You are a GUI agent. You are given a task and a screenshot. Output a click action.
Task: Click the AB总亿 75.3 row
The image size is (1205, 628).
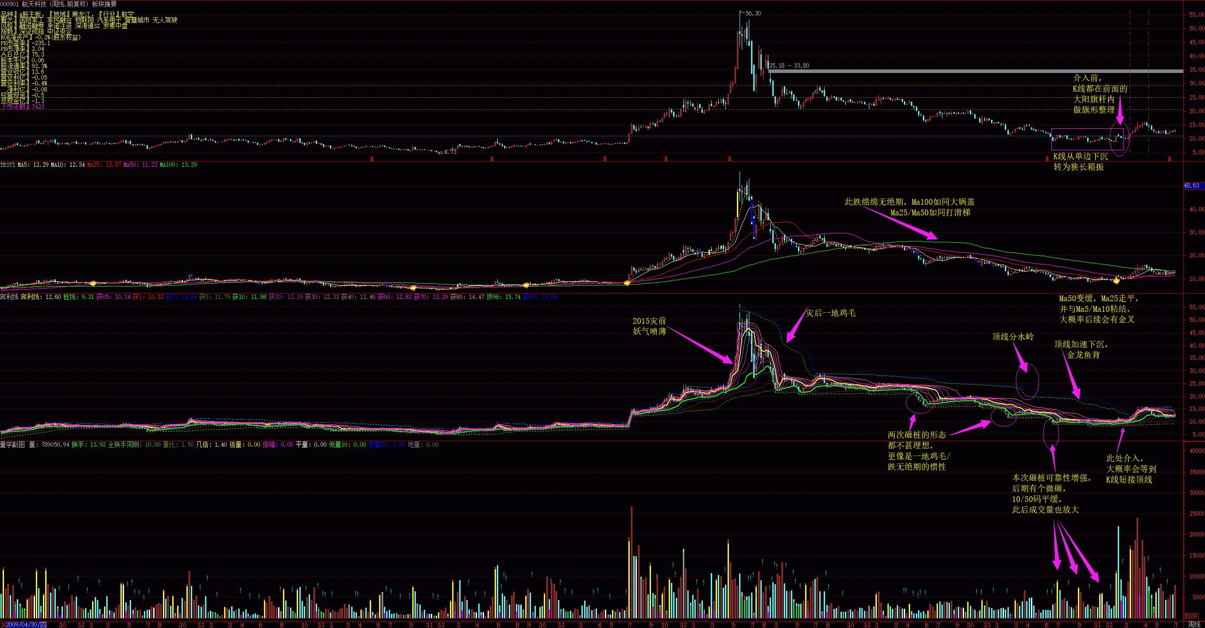23,55
